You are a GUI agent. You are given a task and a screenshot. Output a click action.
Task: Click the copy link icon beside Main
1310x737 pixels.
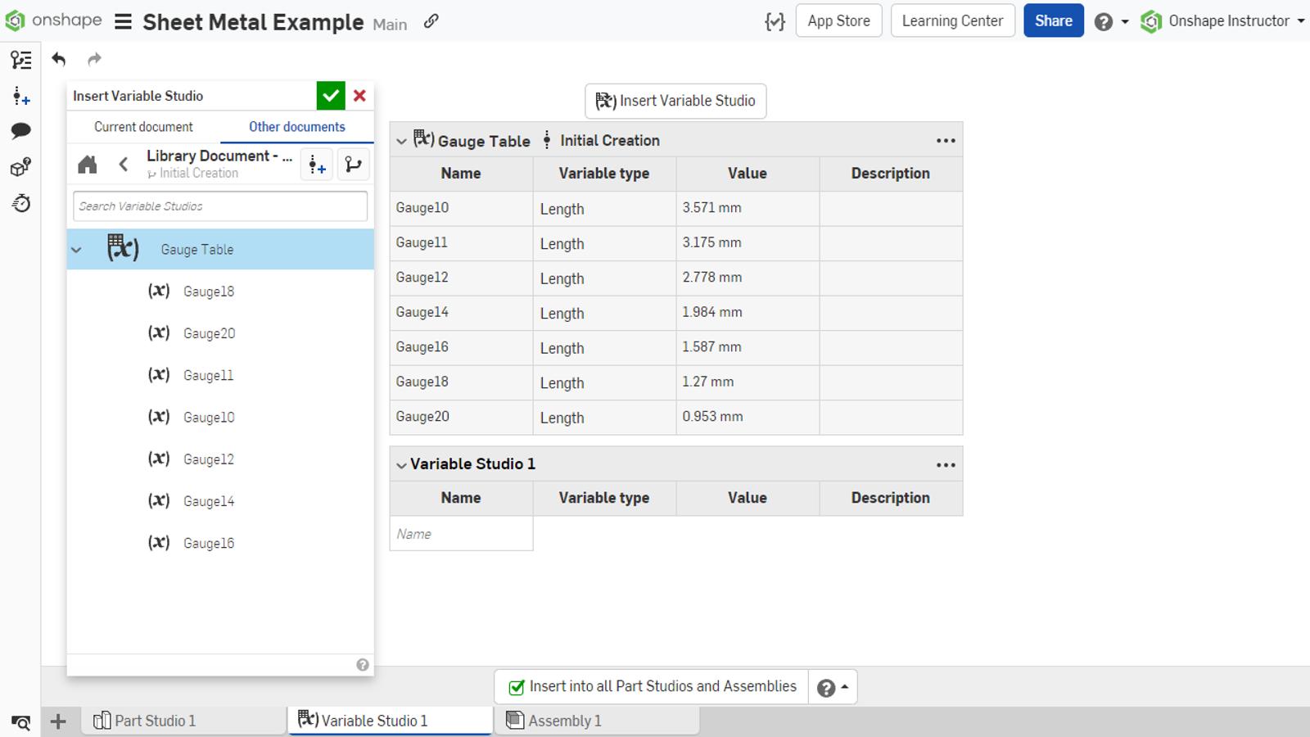[431, 21]
